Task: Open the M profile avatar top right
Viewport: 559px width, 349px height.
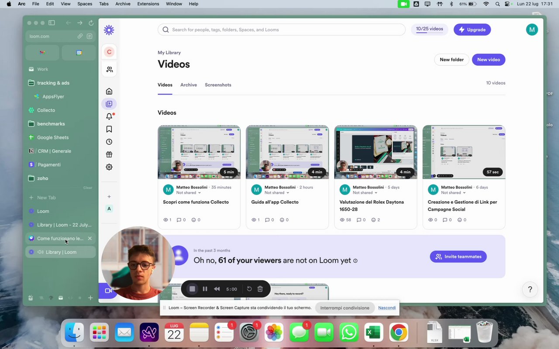Action: [531, 30]
